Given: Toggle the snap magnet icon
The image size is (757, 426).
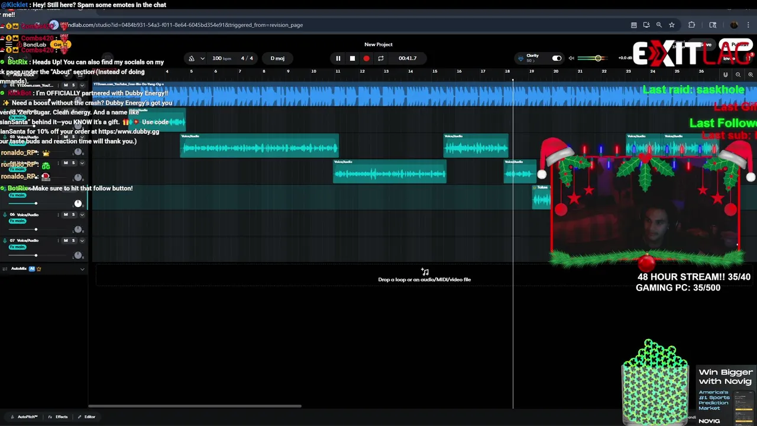Looking at the screenshot, I should tap(726, 75).
